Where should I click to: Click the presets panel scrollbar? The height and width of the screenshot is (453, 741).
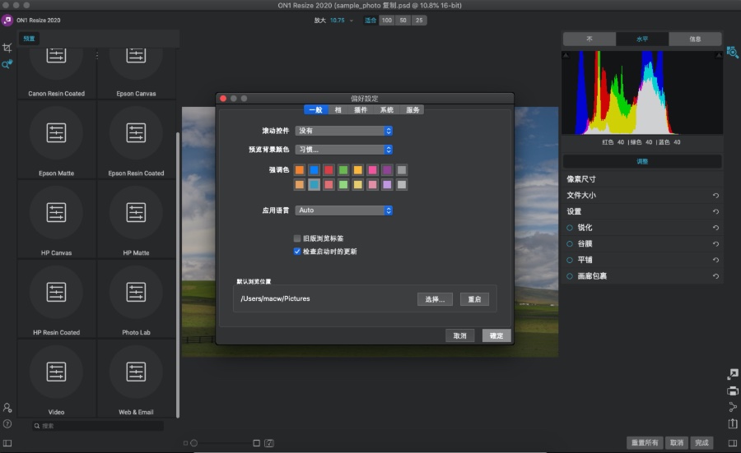click(178, 275)
